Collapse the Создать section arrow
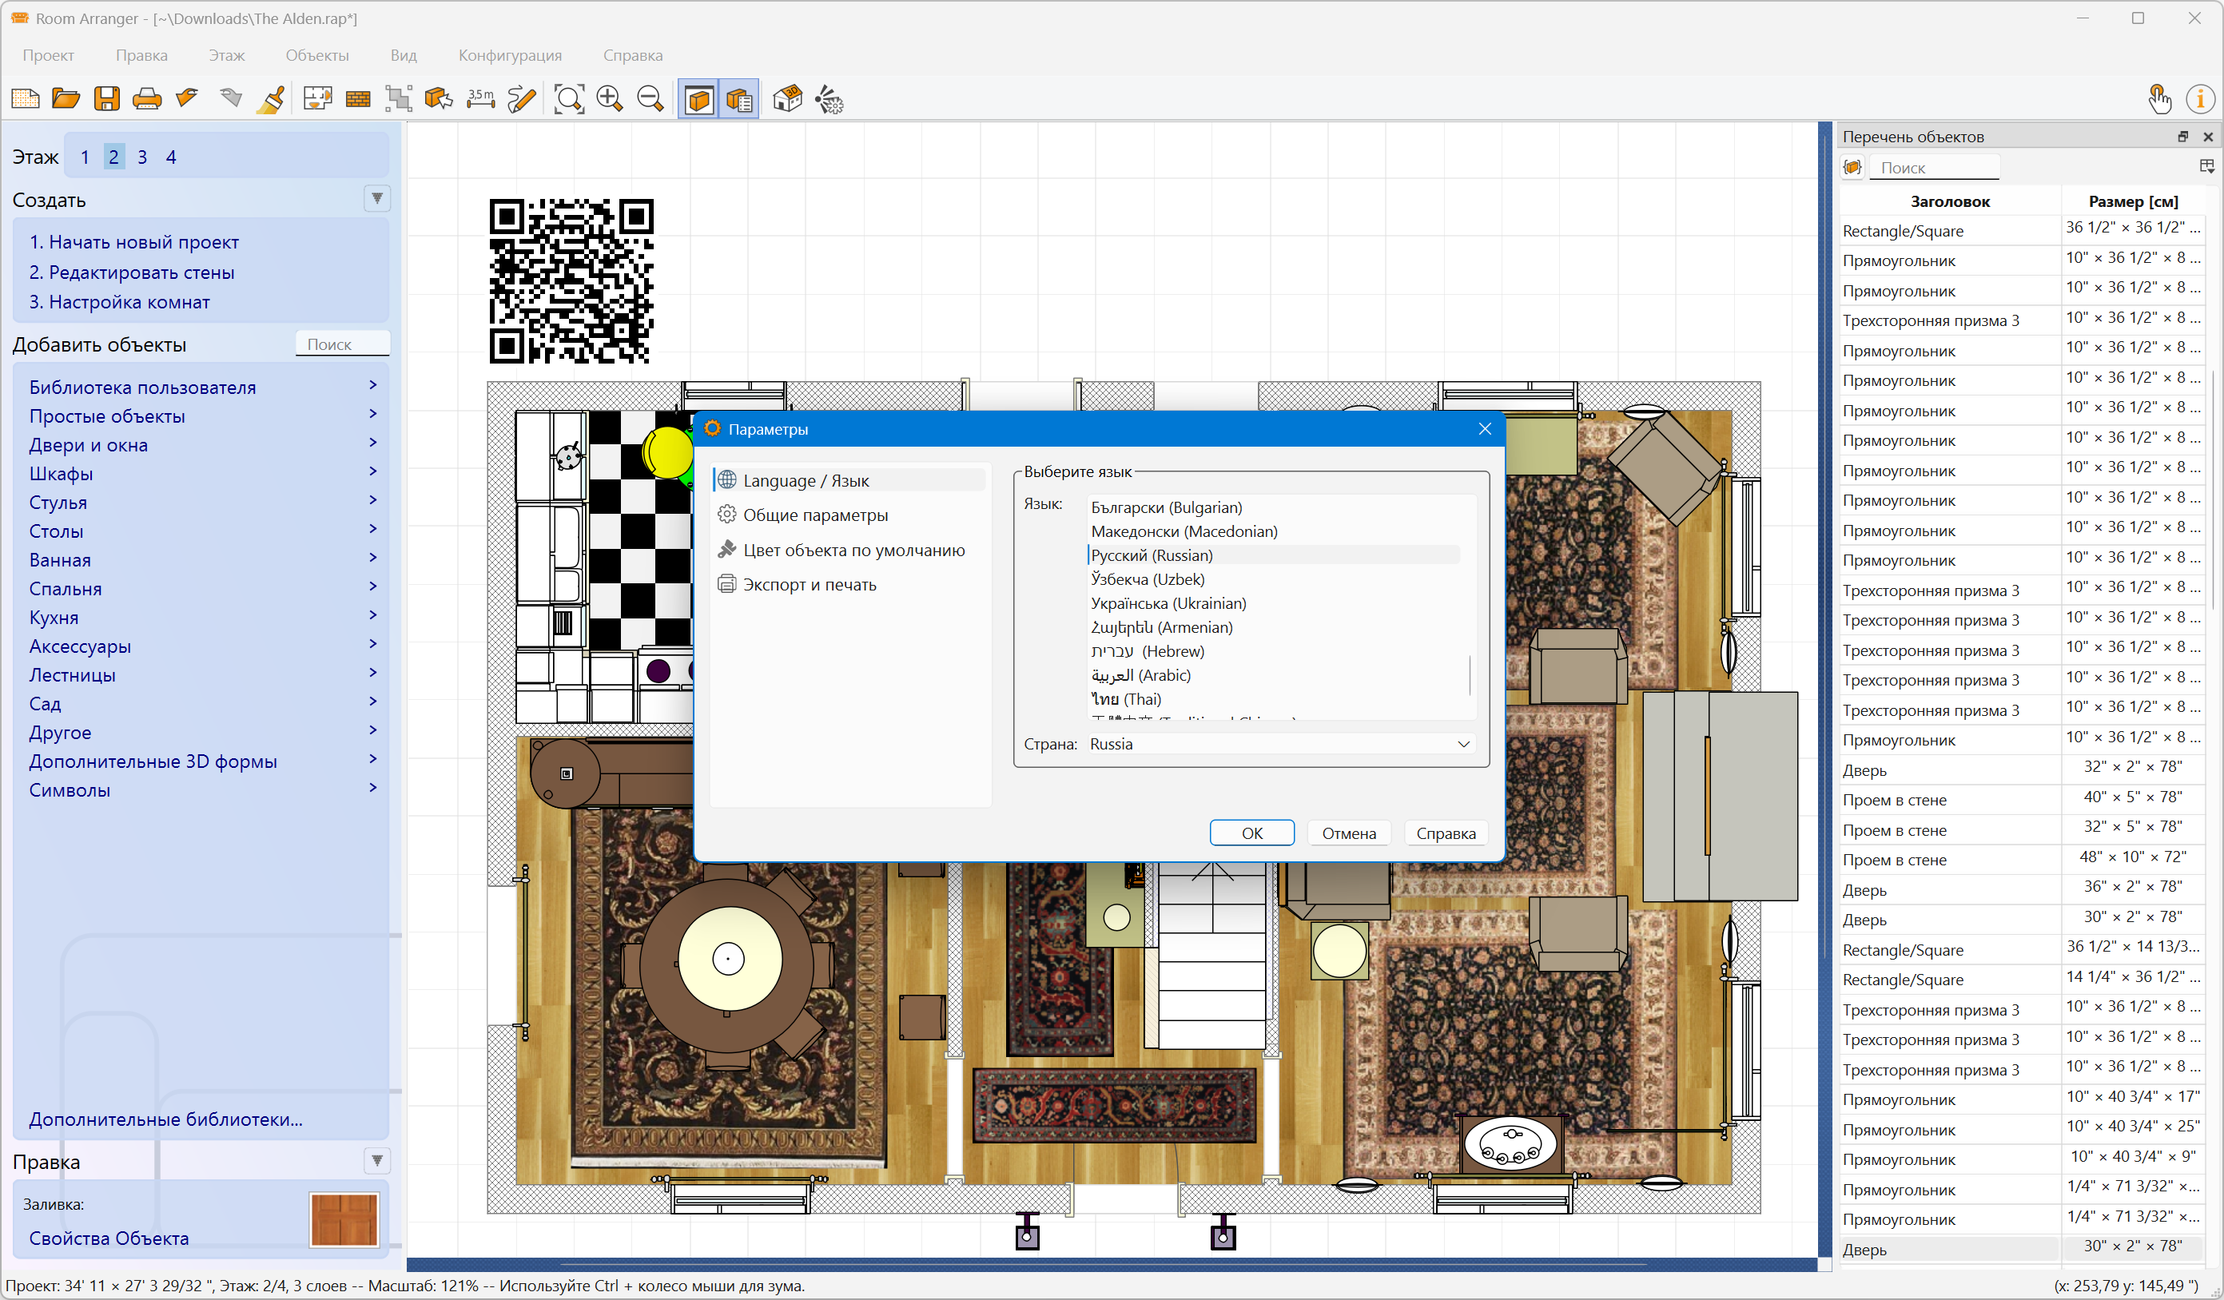The height and width of the screenshot is (1300, 2224). [x=377, y=199]
